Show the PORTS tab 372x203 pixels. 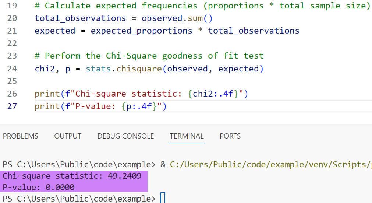[230, 136]
